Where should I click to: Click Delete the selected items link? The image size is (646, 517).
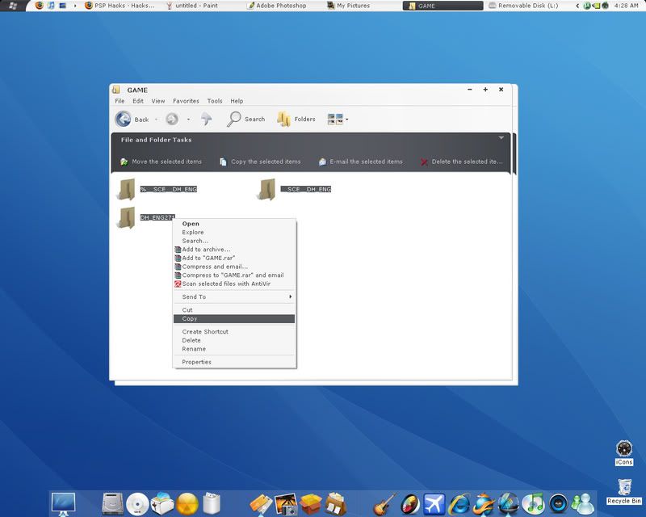point(461,162)
